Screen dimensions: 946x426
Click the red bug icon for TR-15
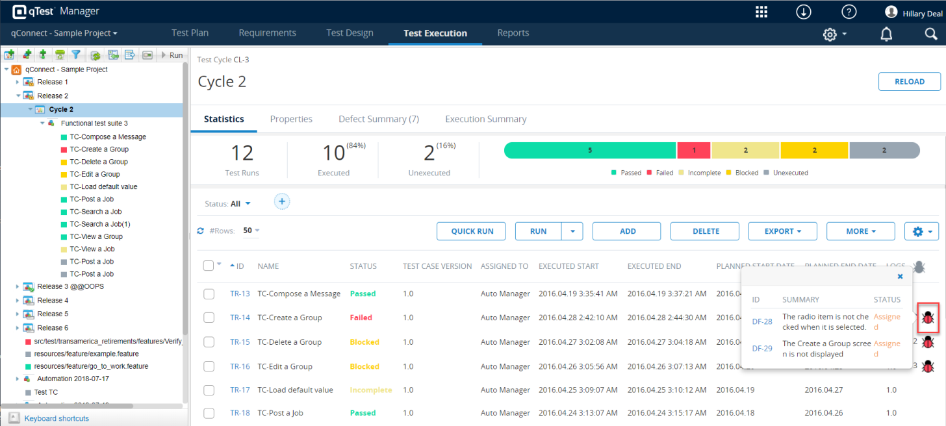[928, 342]
